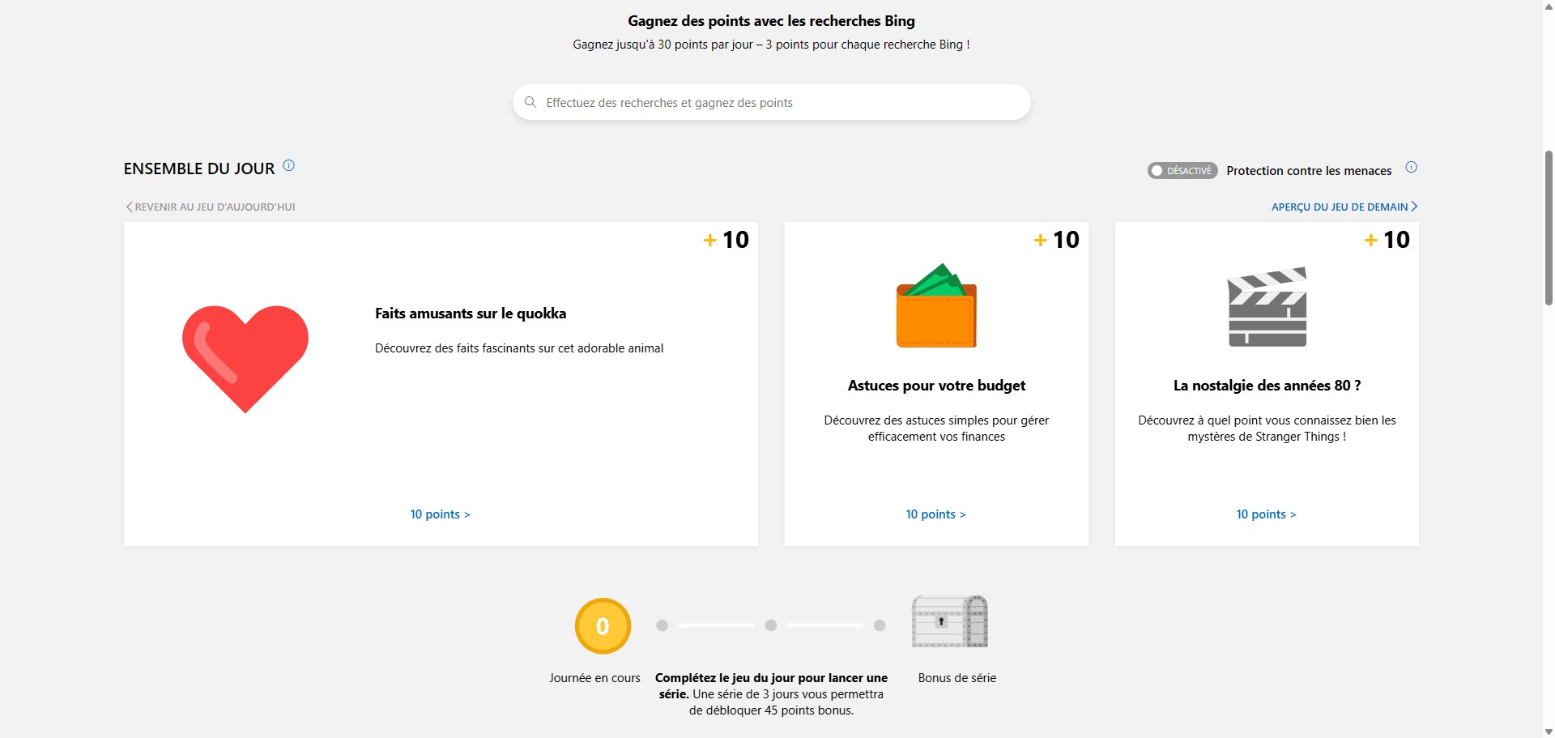Click the clapperboard icon on the années 80 card
The height and width of the screenshot is (738, 1555).
1266,307
